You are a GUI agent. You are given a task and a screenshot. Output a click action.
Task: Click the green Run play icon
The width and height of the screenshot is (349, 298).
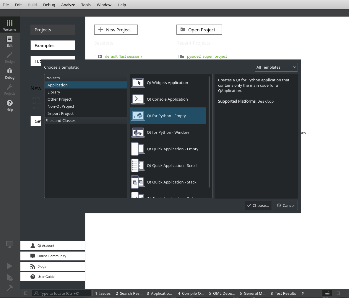(x=9, y=266)
